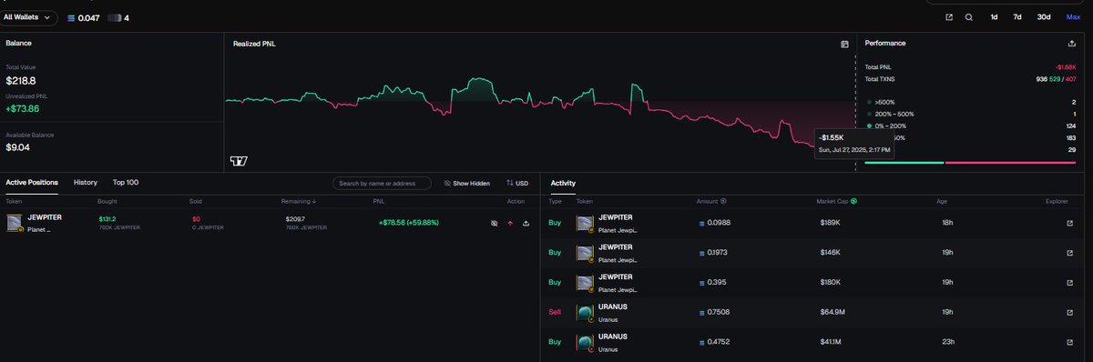1093x362 pixels.
Task: Select the 7d time range
Action: click(1017, 17)
